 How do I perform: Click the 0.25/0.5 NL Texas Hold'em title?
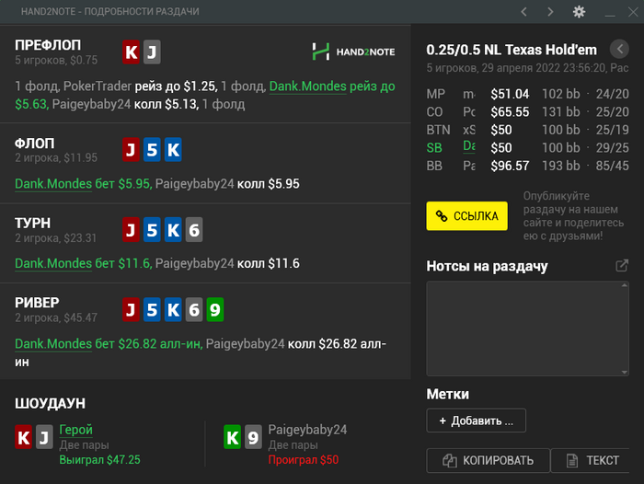pos(512,50)
